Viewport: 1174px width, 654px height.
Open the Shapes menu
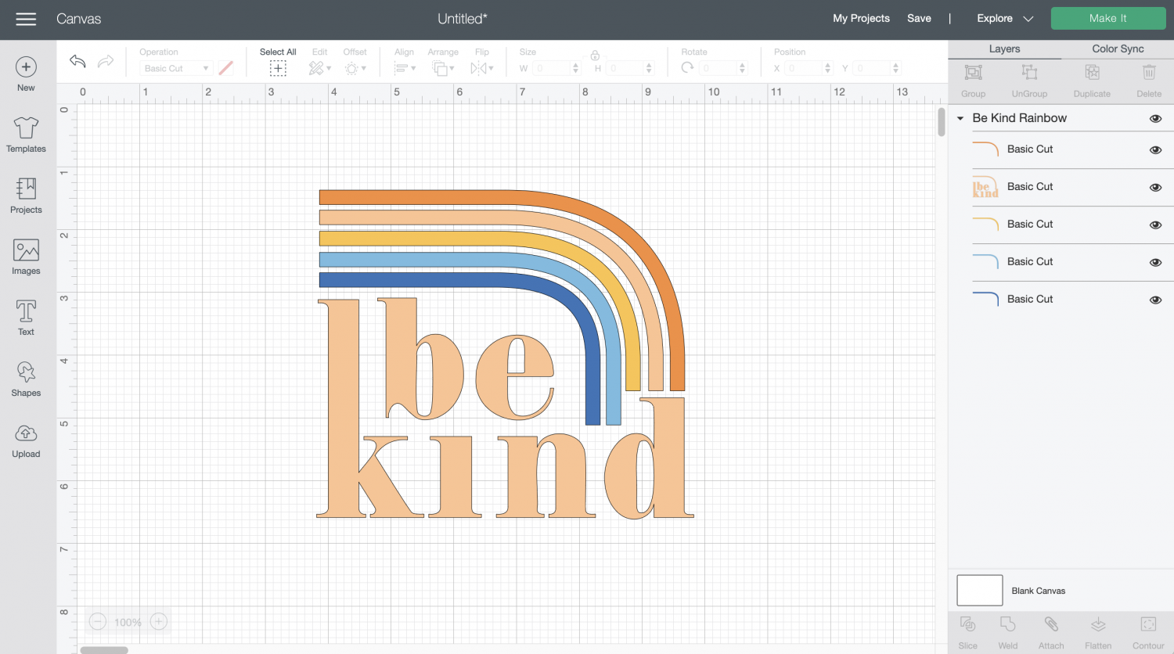click(26, 379)
